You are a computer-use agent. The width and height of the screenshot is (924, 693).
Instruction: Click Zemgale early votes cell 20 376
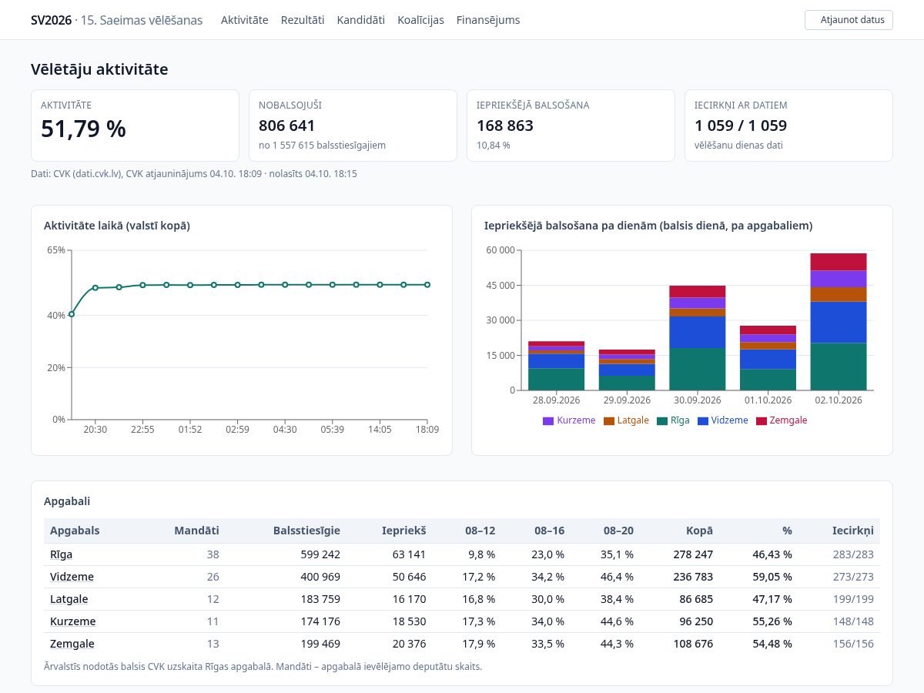tap(408, 644)
